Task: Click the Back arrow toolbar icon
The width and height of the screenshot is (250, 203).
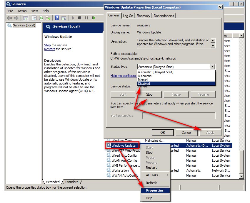Action: tap(9, 18)
